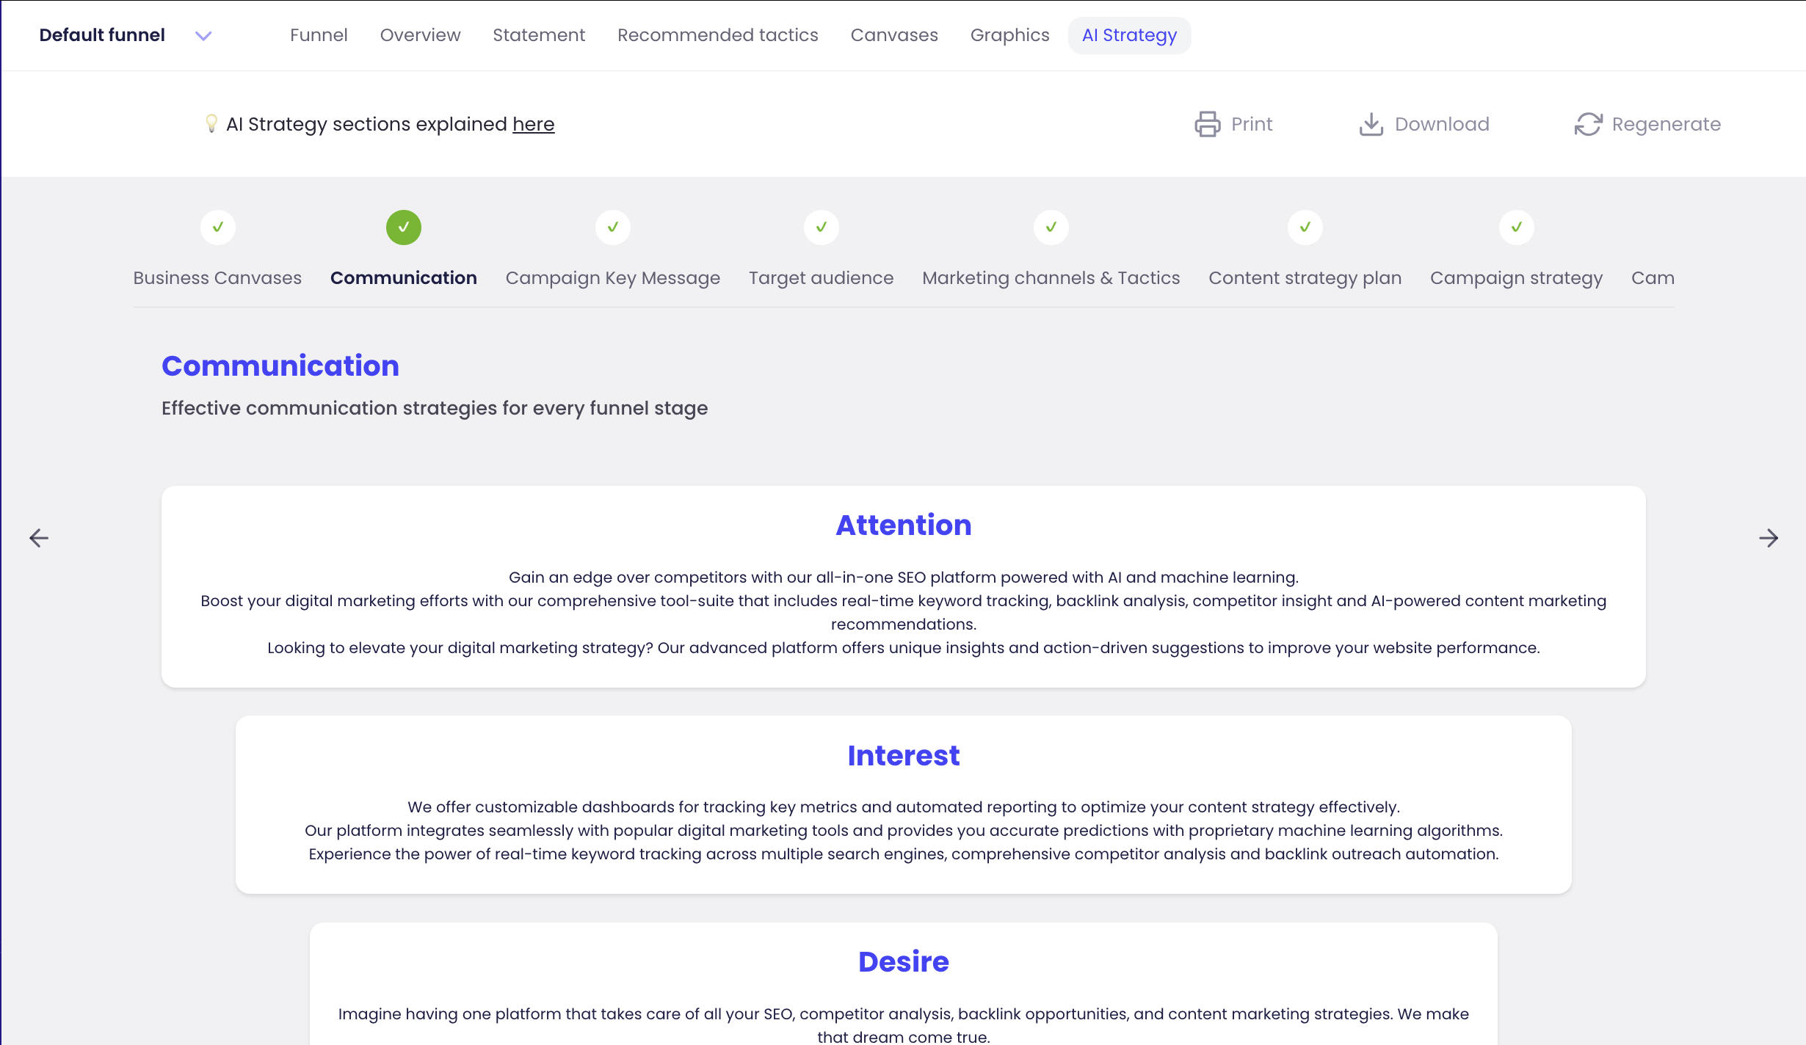Toggle the checkmark above Target audience
The height and width of the screenshot is (1045, 1806).
pyautogui.click(x=821, y=227)
